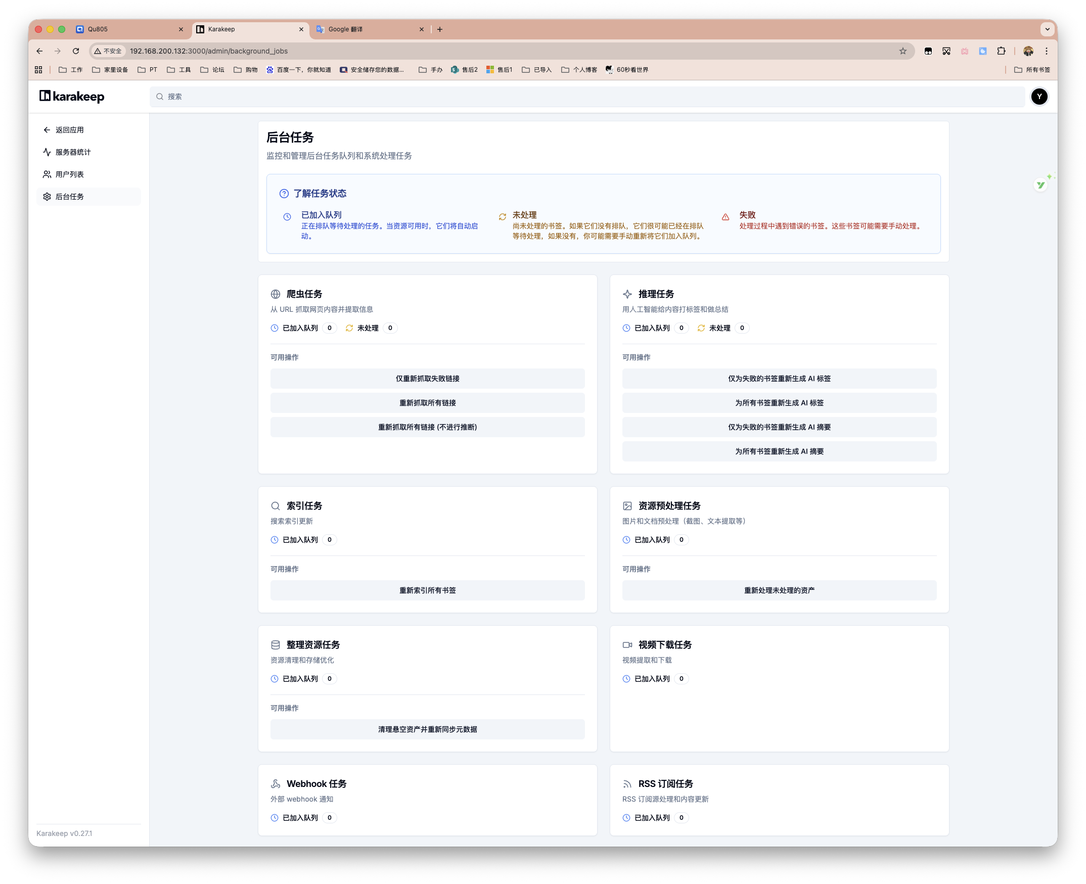The image size is (1086, 884).
Task: Expand the tab search dropdown arrow
Action: coord(1047,29)
